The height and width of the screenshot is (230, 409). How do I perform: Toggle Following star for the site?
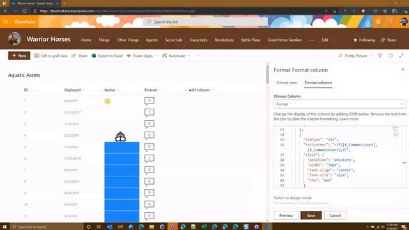tap(364, 40)
